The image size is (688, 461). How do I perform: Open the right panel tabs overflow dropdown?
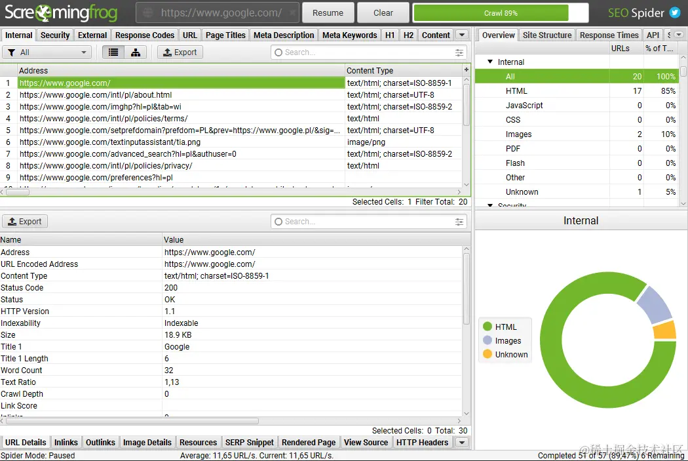tap(679, 35)
